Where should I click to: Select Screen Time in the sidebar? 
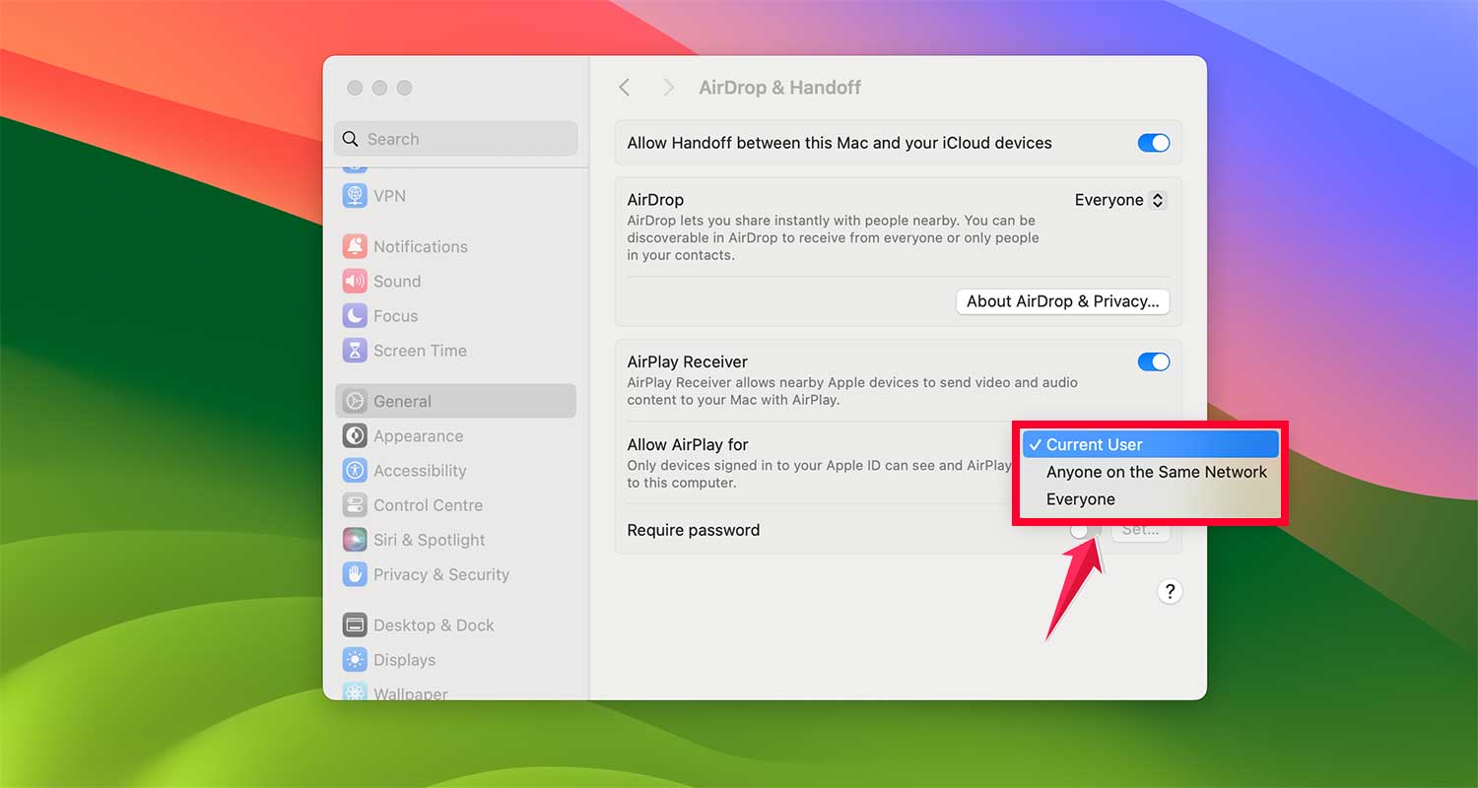pos(419,350)
